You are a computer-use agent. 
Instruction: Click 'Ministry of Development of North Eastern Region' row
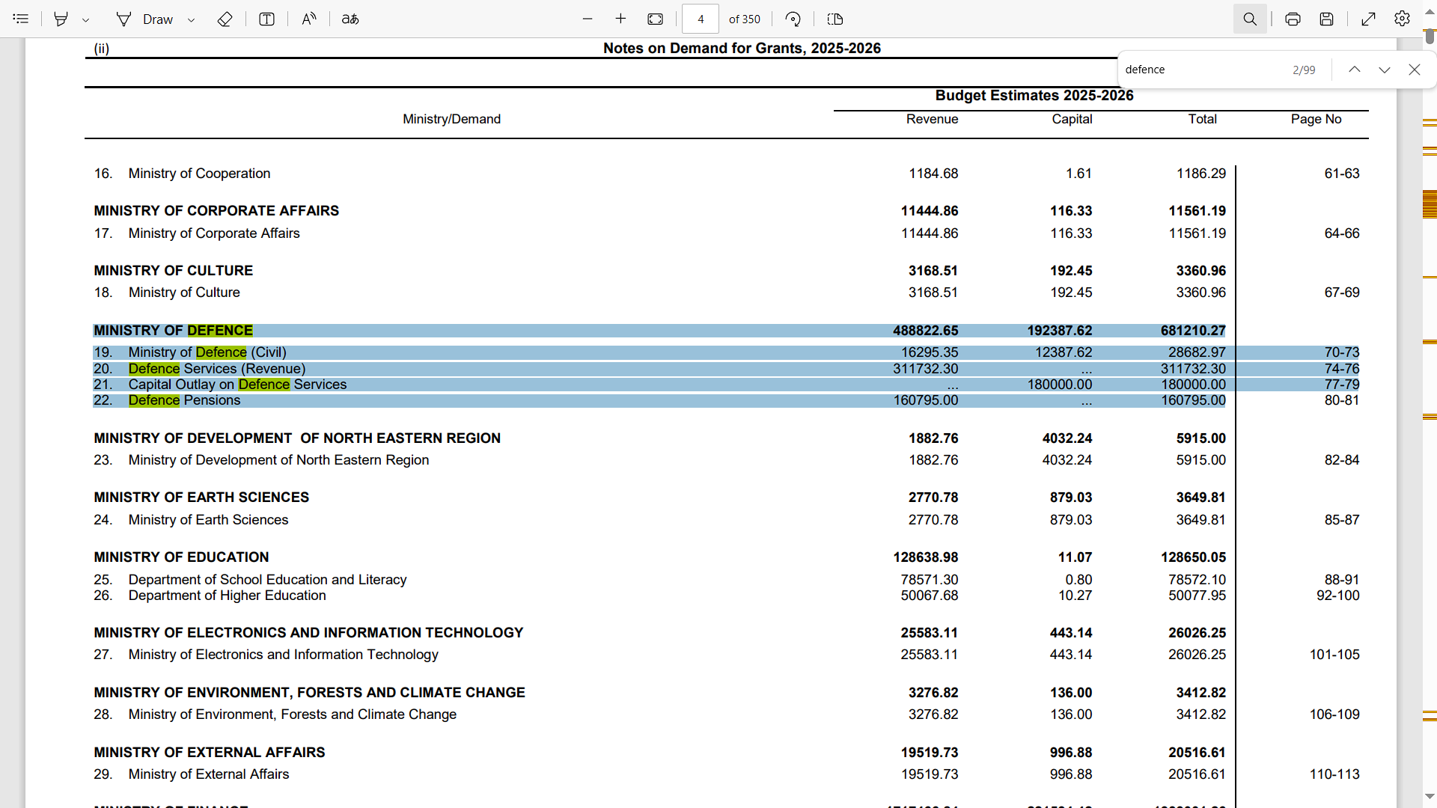pyautogui.click(x=278, y=460)
